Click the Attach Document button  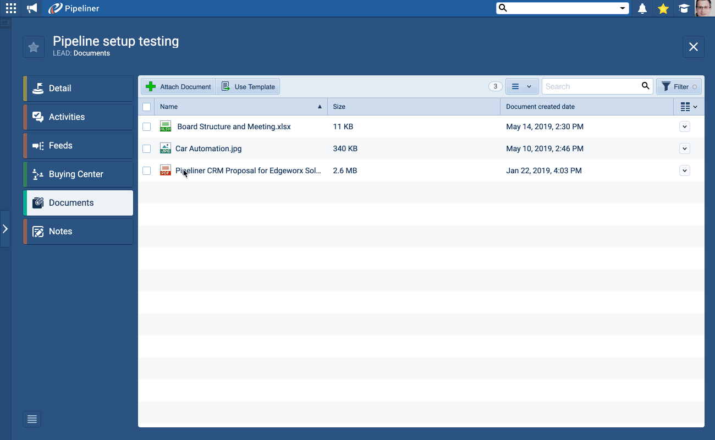179,87
